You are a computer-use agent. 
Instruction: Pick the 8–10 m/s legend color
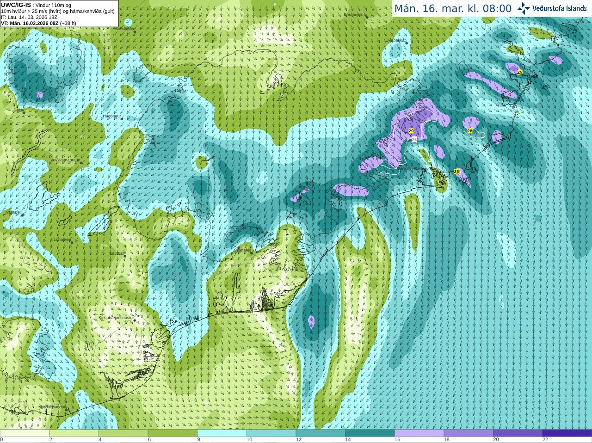(222, 433)
